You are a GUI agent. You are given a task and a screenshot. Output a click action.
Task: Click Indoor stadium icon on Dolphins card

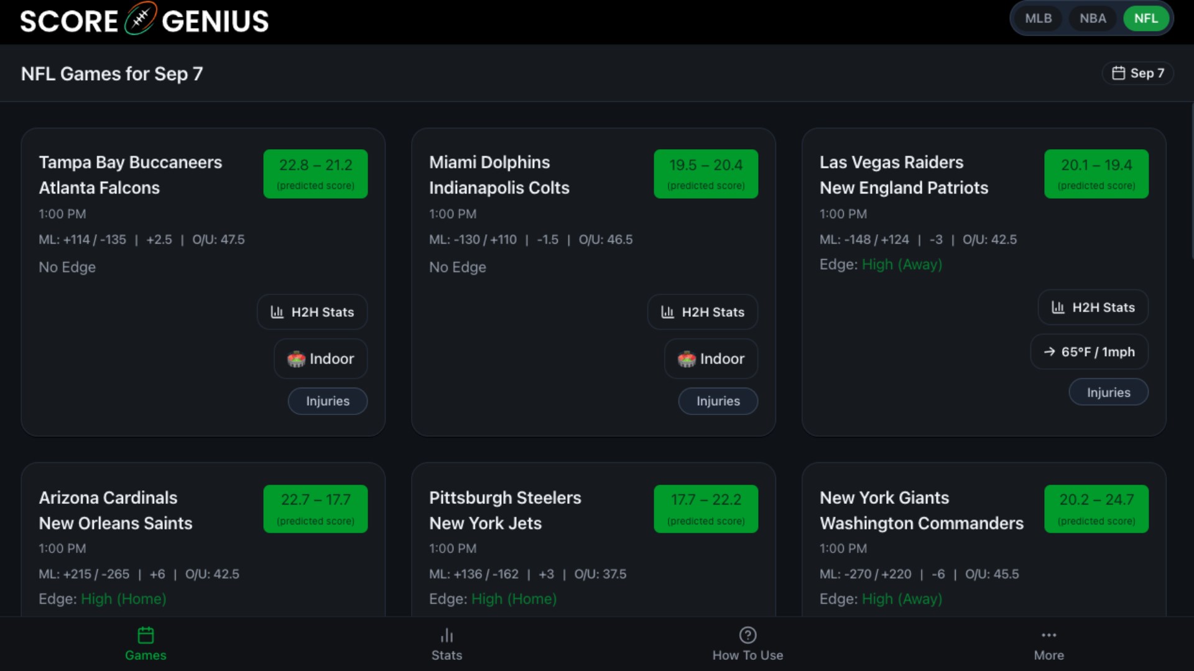pos(687,359)
